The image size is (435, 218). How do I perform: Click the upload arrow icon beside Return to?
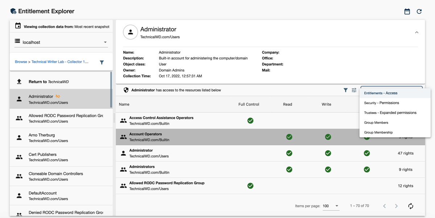[19, 82]
